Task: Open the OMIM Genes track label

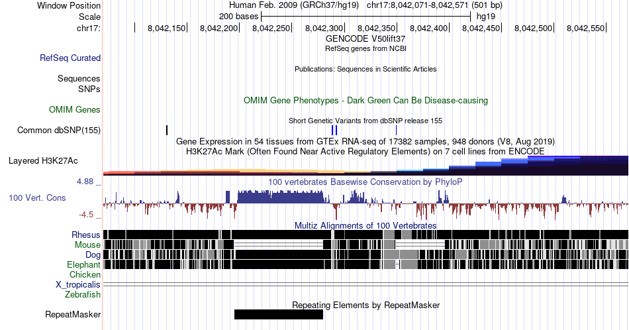Action: (75, 109)
